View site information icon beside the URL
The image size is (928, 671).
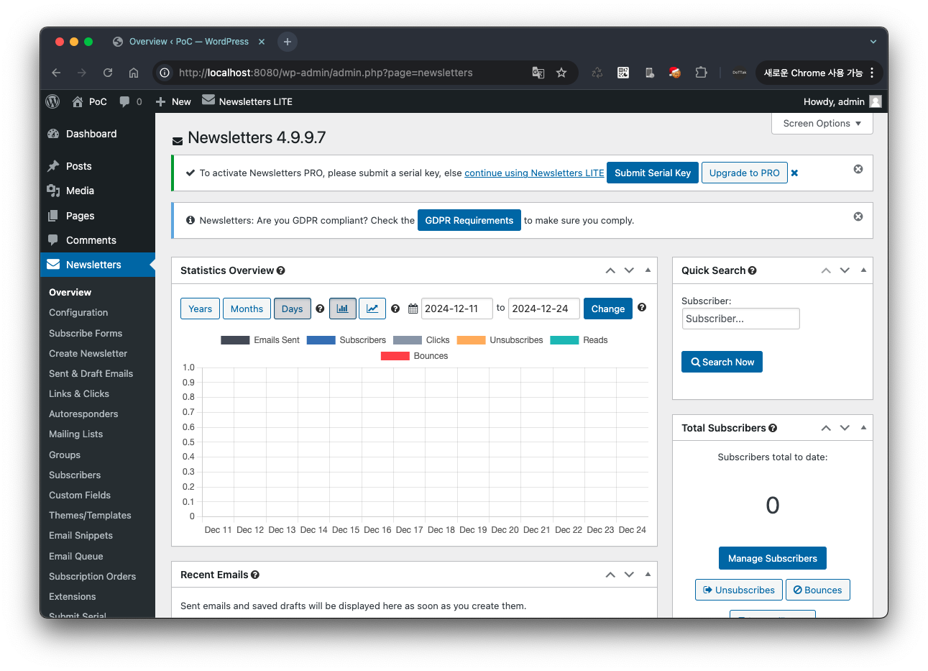pos(165,73)
